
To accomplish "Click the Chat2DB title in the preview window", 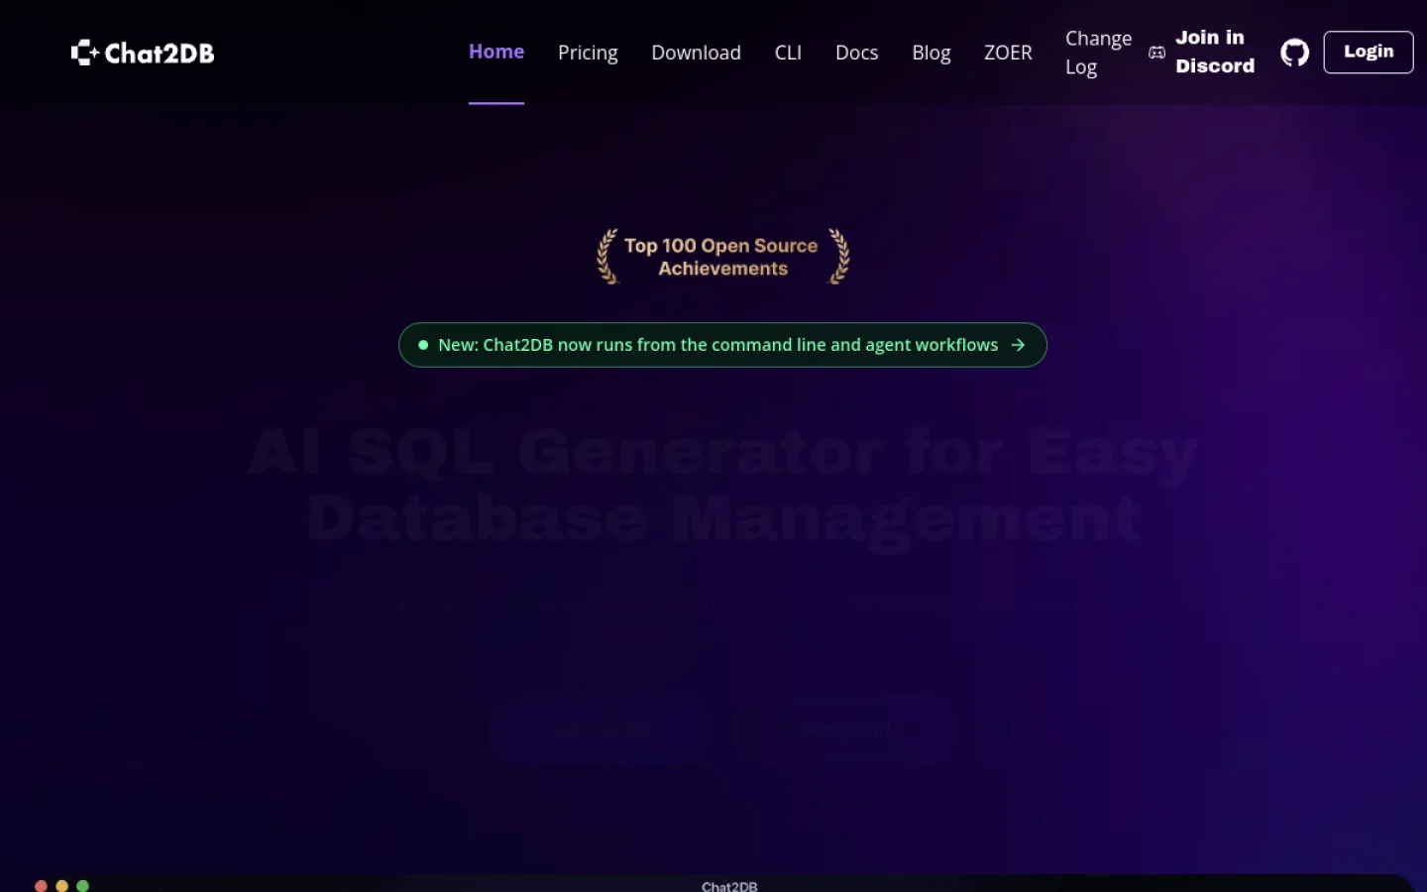I will pyautogui.click(x=729, y=886).
